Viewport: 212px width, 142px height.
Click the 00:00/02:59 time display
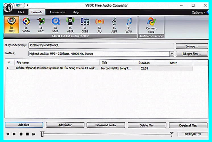[193, 134]
